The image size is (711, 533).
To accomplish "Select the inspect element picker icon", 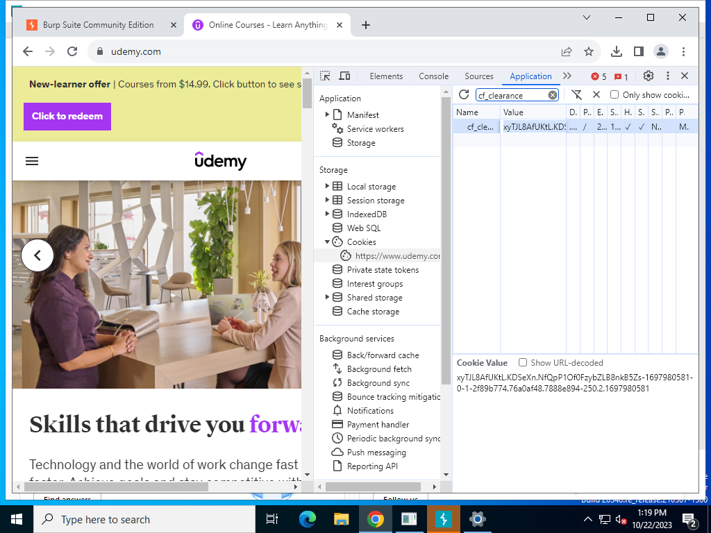I will coord(325,76).
